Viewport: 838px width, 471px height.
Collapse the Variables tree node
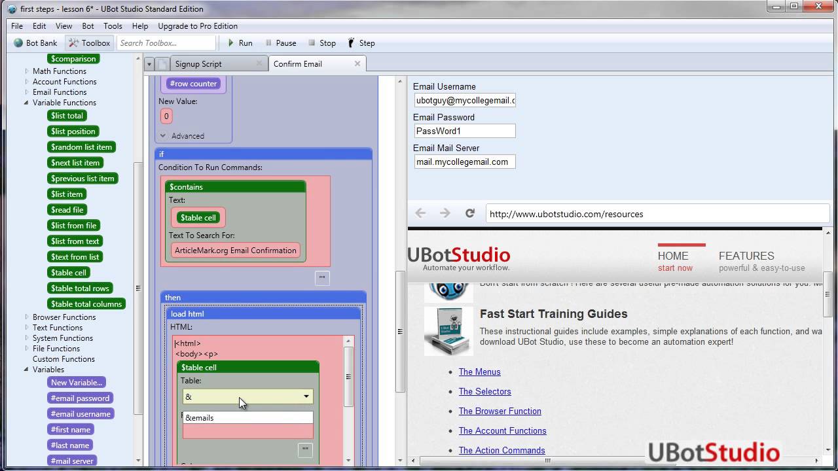[27, 370]
